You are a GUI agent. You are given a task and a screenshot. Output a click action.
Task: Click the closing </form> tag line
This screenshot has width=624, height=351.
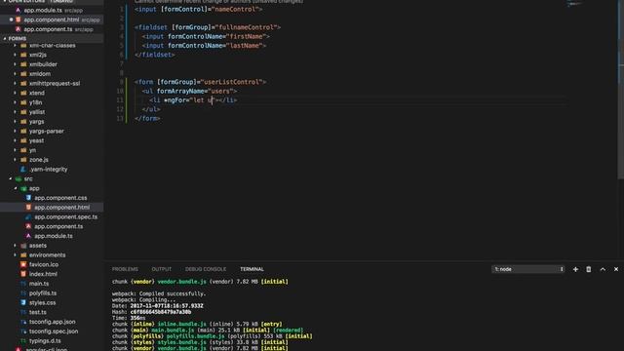pos(147,119)
